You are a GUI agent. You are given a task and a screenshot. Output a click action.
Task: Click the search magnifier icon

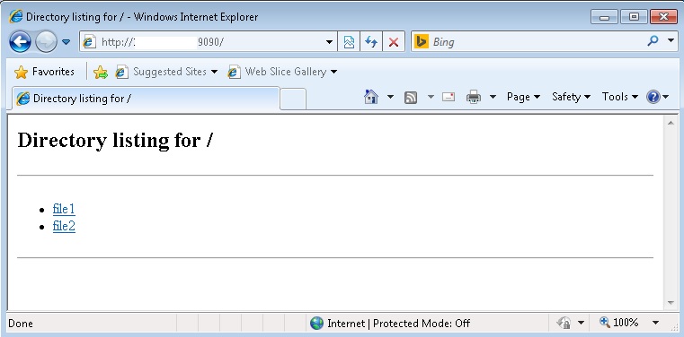tap(653, 41)
